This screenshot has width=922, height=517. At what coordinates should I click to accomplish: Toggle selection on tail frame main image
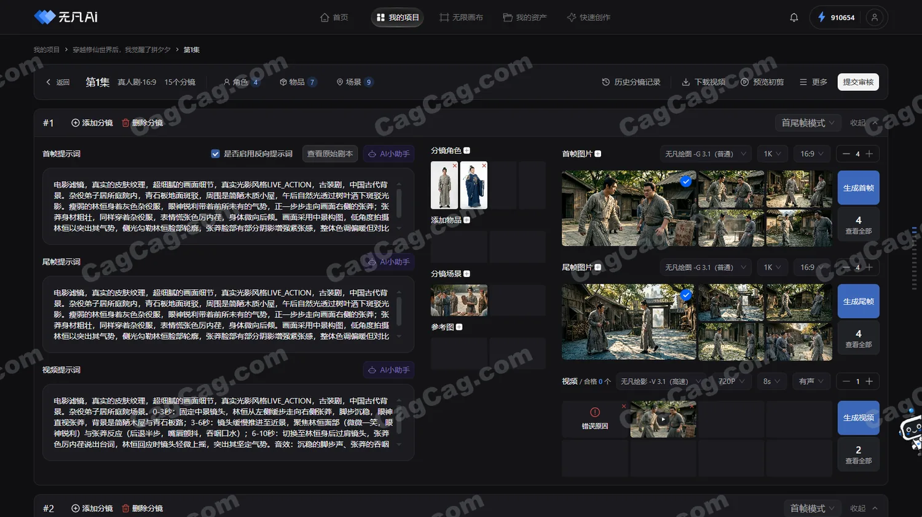(685, 295)
